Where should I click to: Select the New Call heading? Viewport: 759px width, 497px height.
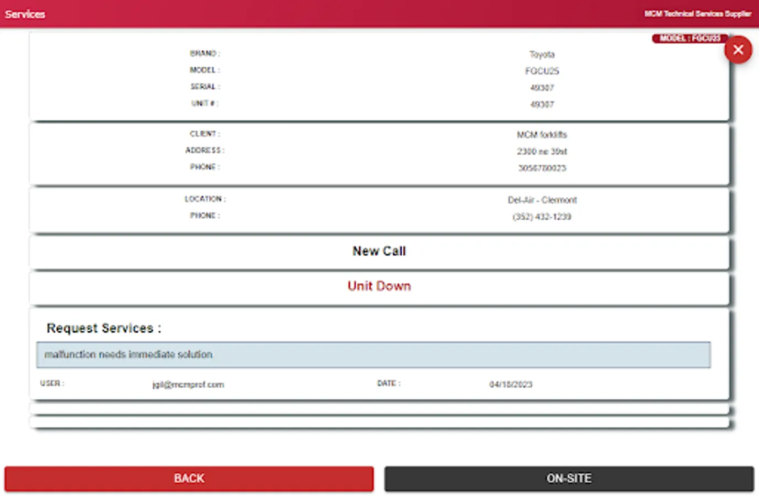tap(379, 251)
